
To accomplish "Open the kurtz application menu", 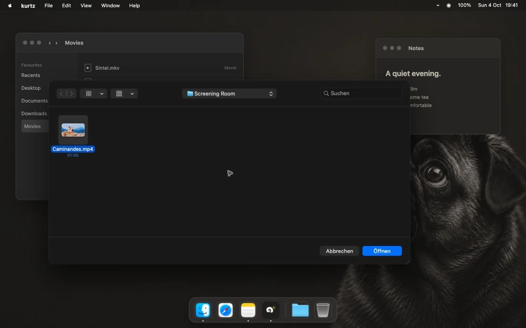I will point(28,5).
